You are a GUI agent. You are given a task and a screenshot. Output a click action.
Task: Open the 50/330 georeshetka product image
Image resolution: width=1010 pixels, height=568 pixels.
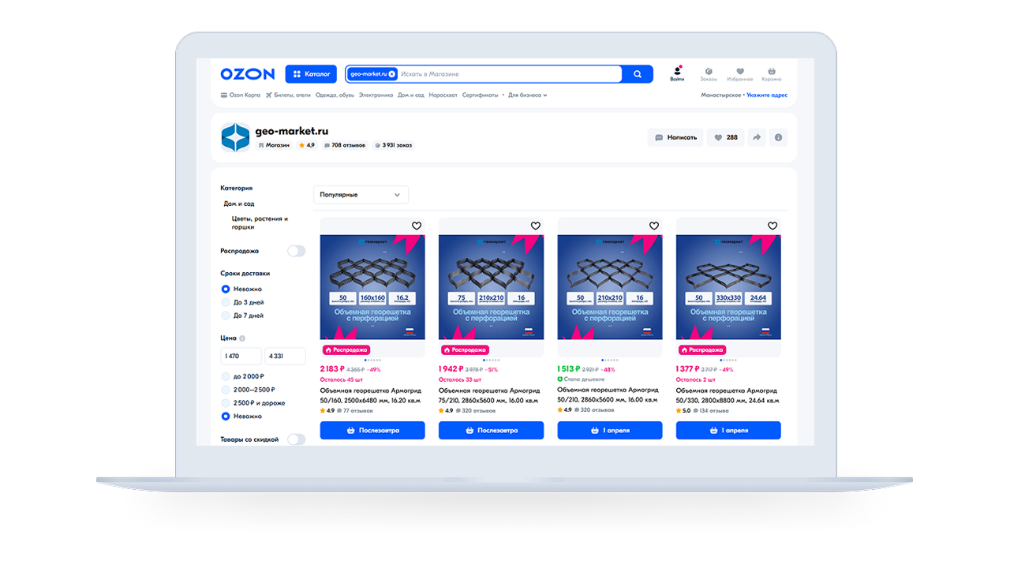click(728, 287)
